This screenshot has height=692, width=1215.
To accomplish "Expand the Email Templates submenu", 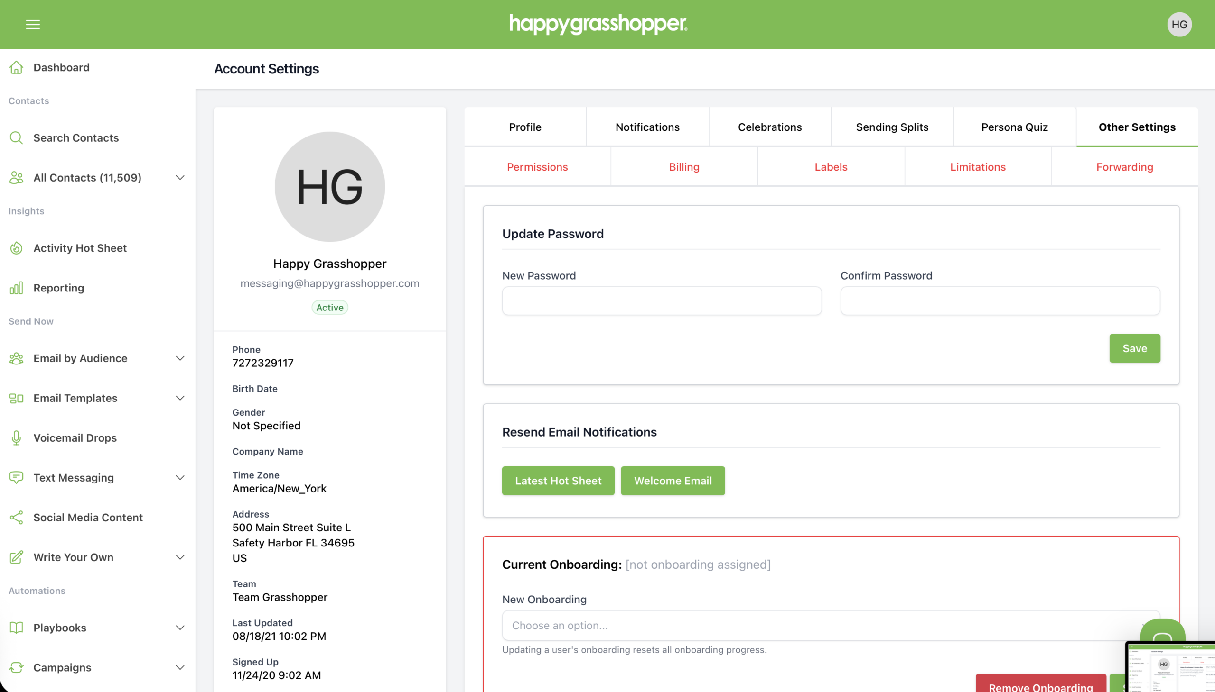I will coord(180,398).
